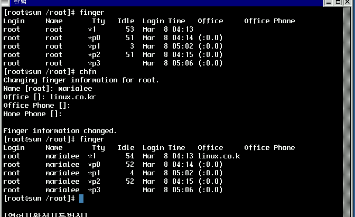Click the 'Office []: linux.co.kr' line
Image resolution: width=355 pixels, height=217 pixels.
pos(50,97)
